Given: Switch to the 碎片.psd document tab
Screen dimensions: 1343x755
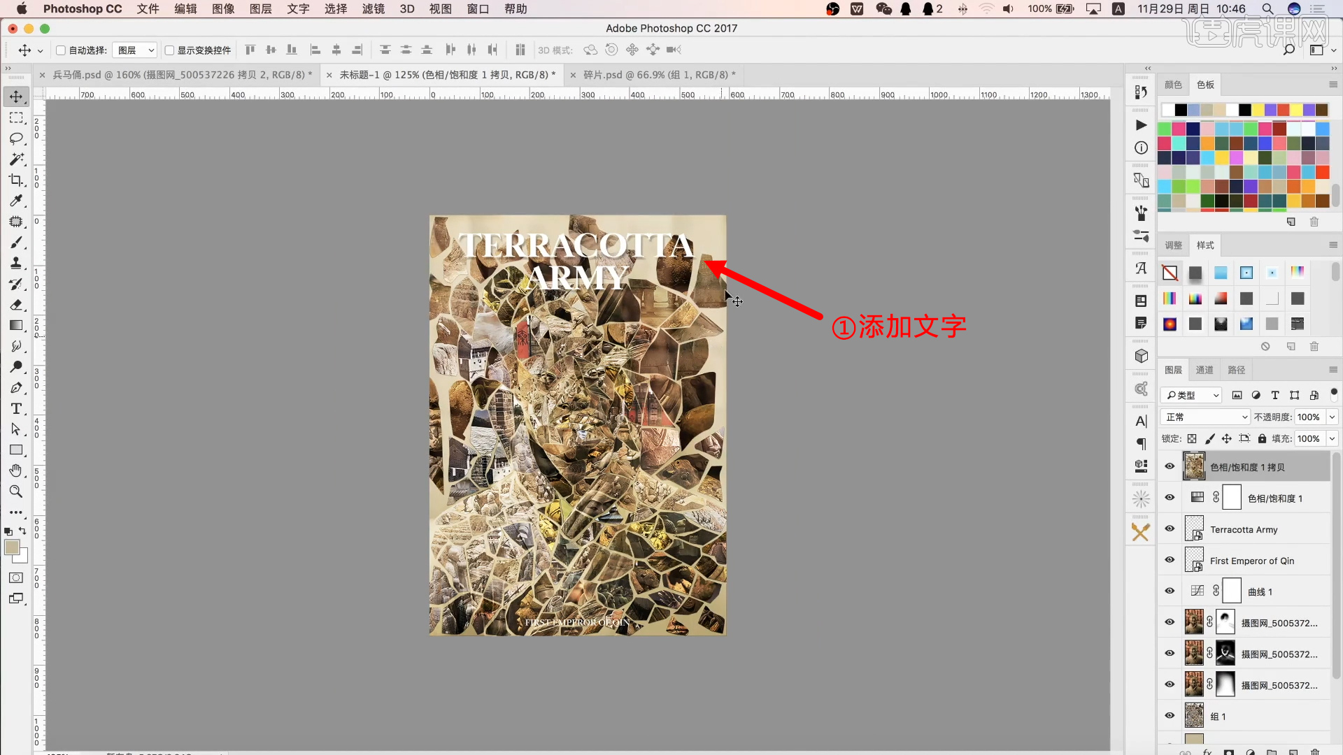Looking at the screenshot, I should (660, 75).
